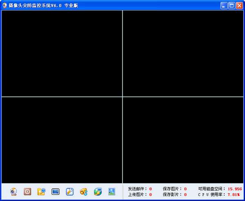The height and width of the screenshot is (201, 245).
Task: Select the bottom-left camera view pane
Action: coord(62,140)
